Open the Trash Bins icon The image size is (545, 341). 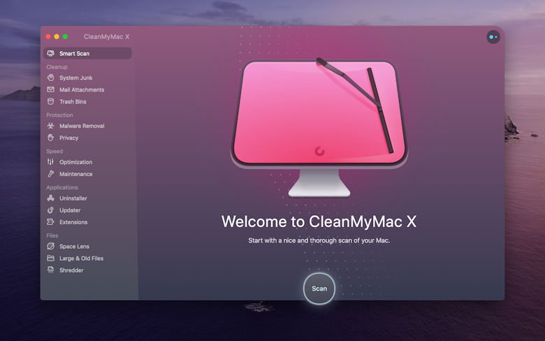50,101
